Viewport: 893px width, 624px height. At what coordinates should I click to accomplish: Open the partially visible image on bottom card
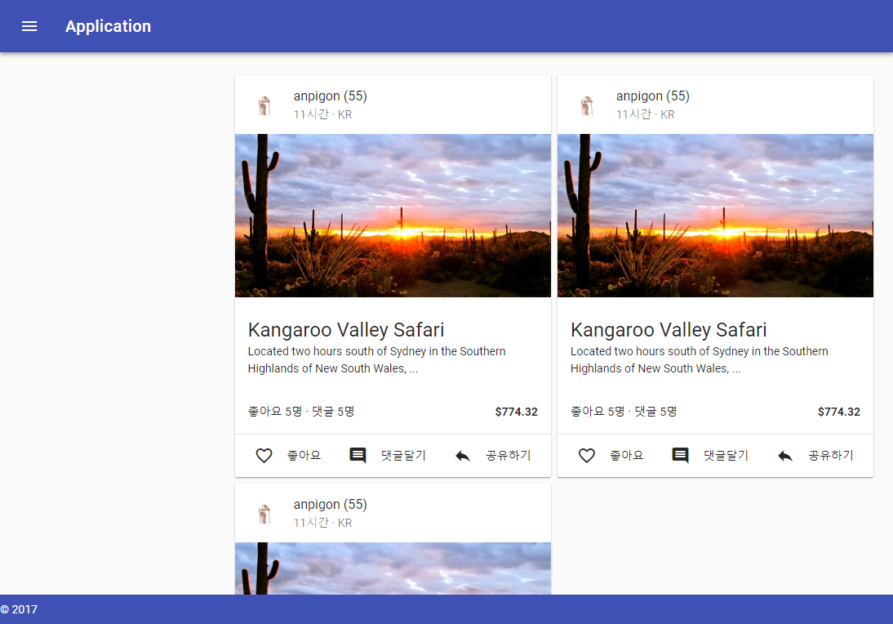click(x=393, y=568)
